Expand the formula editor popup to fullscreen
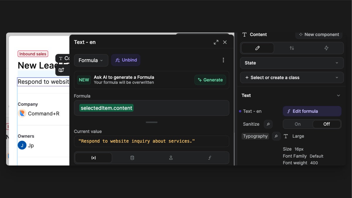 tap(216, 42)
